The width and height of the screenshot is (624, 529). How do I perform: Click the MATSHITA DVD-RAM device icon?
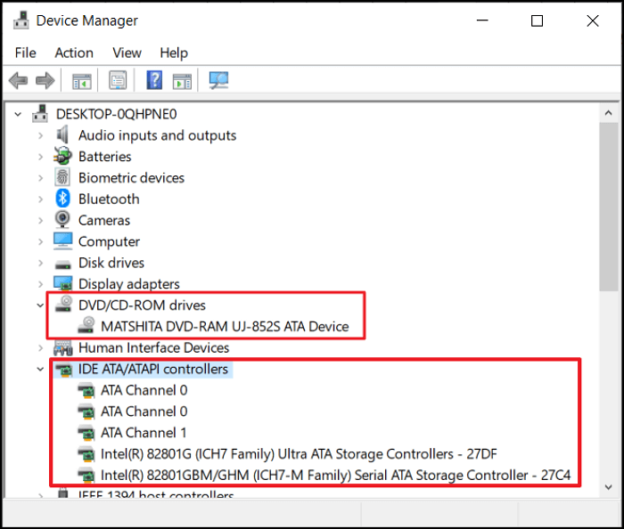pyautogui.click(x=86, y=325)
